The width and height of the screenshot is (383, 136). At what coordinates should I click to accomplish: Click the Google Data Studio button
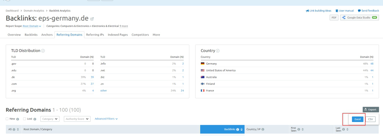[x=360, y=18]
